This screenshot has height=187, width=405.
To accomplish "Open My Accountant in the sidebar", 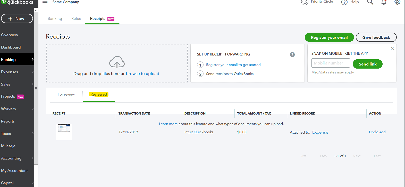I will click(x=14, y=171).
